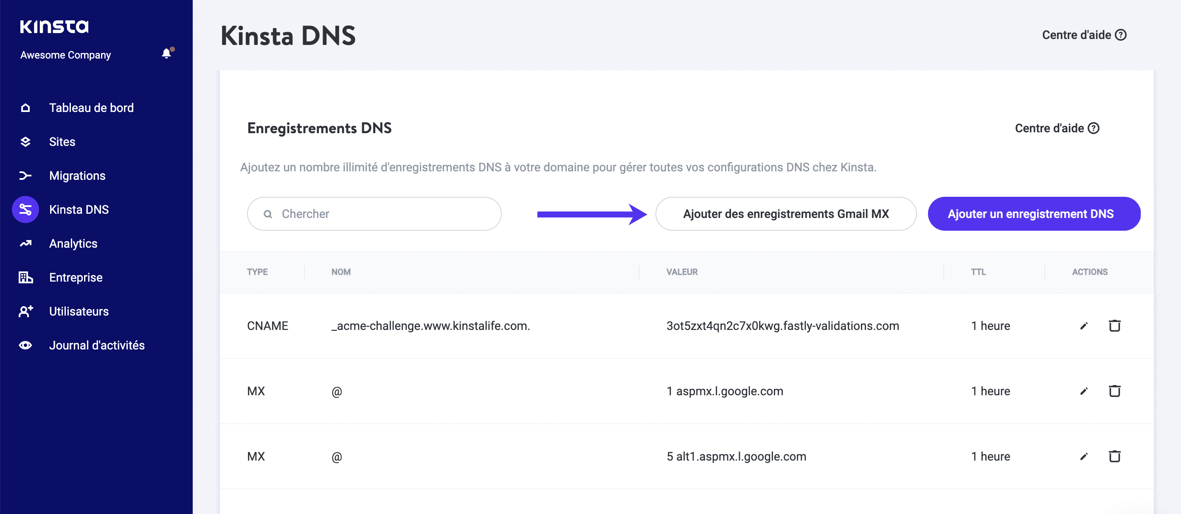Click the TTL column header
This screenshot has width=1181, height=514.
979,272
